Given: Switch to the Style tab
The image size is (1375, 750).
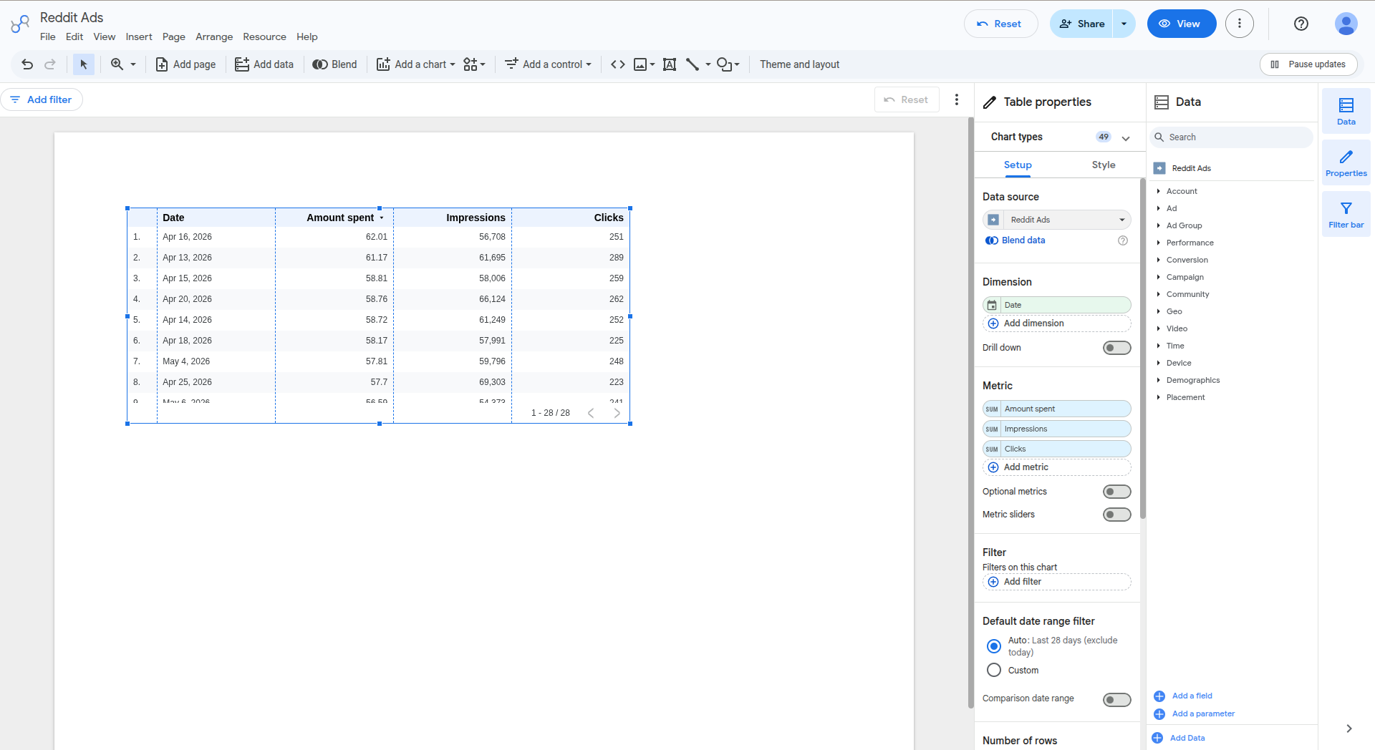Looking at the screenshot, I should pos(1104,165).
